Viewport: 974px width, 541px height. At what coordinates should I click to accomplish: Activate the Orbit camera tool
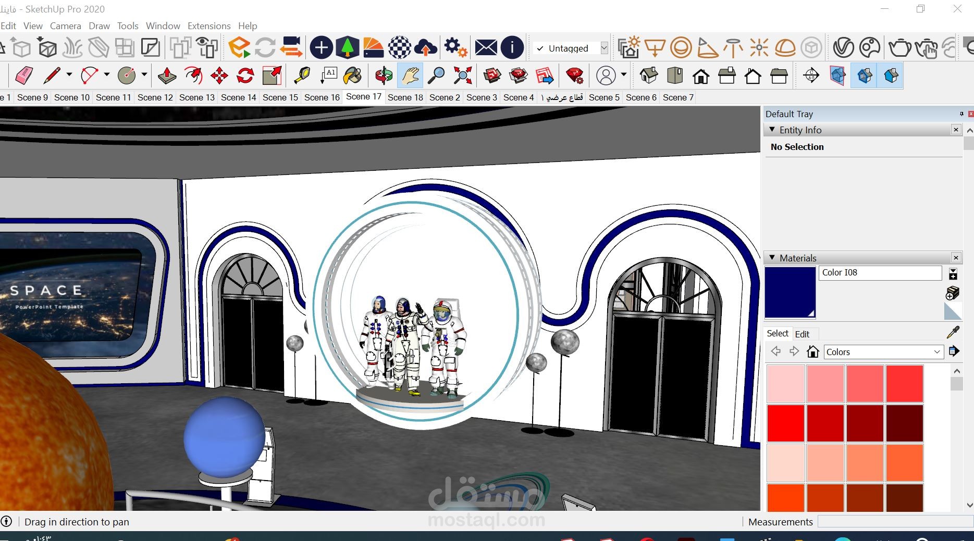[384, 76]
